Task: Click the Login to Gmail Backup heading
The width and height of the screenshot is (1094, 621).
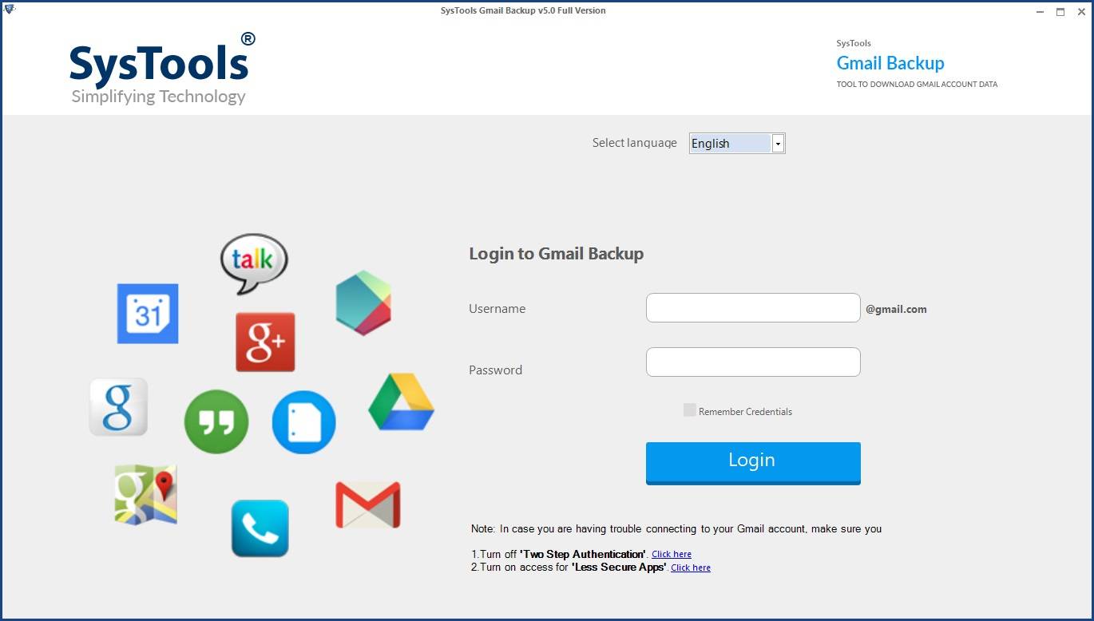Action: [x=557, y=254]
